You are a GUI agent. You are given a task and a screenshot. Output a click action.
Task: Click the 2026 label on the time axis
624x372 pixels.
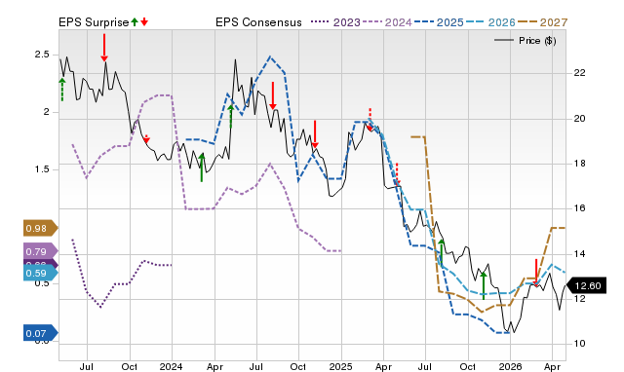(x=510, y=366)
